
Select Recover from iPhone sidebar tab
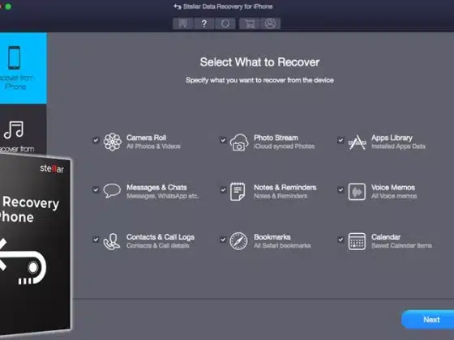[x=24, y=68]
